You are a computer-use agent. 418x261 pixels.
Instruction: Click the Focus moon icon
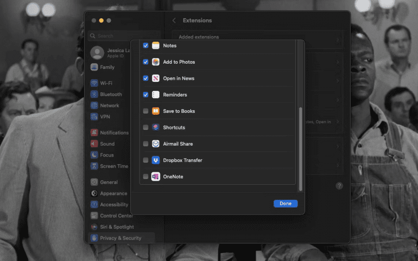point(94,155)
